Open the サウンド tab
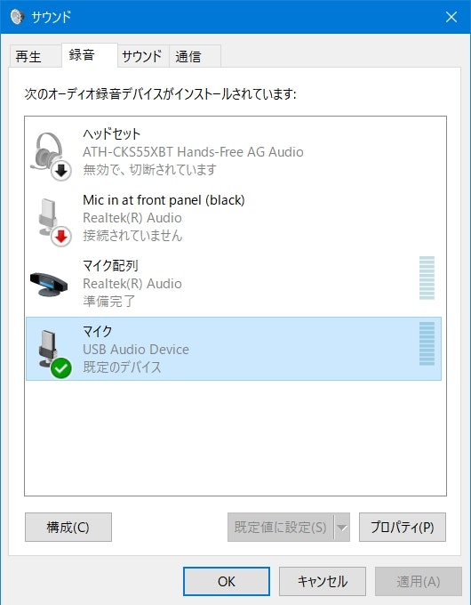This screenshot has height=605, width=471. [x=143, y=56]
